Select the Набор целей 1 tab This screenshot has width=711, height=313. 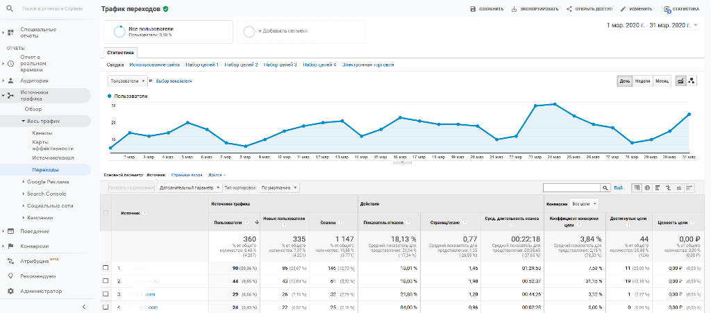[x=202, y=65]
